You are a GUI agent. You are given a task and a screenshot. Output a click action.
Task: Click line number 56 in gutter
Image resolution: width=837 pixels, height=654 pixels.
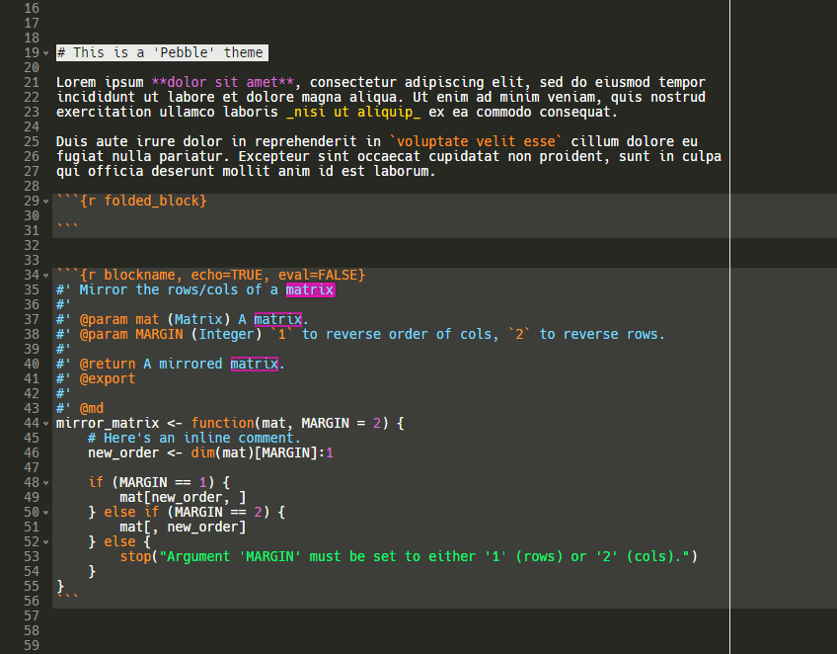pyautogui.click(x=32, y=601)
